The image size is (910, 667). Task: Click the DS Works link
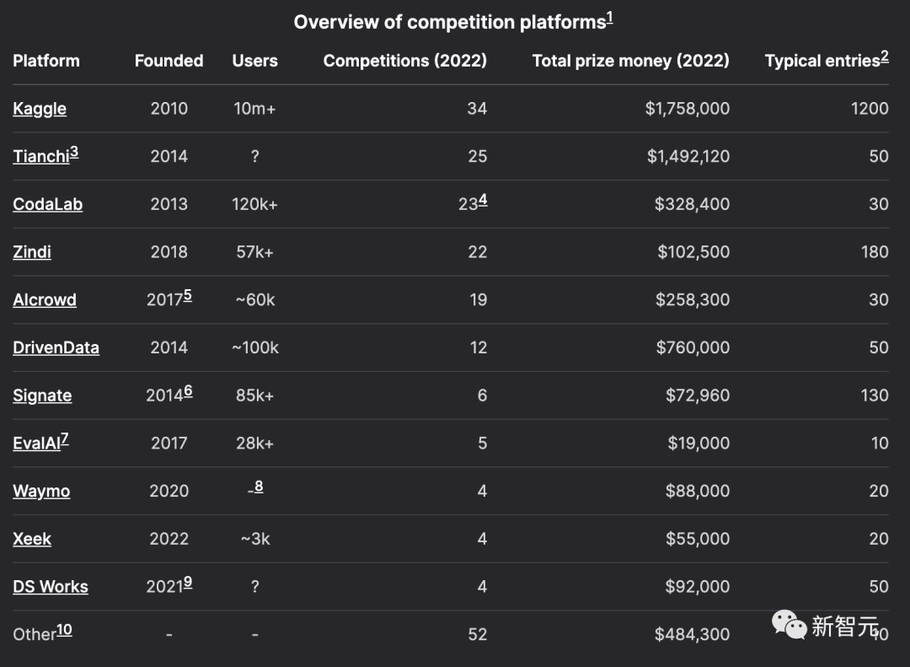51,587
